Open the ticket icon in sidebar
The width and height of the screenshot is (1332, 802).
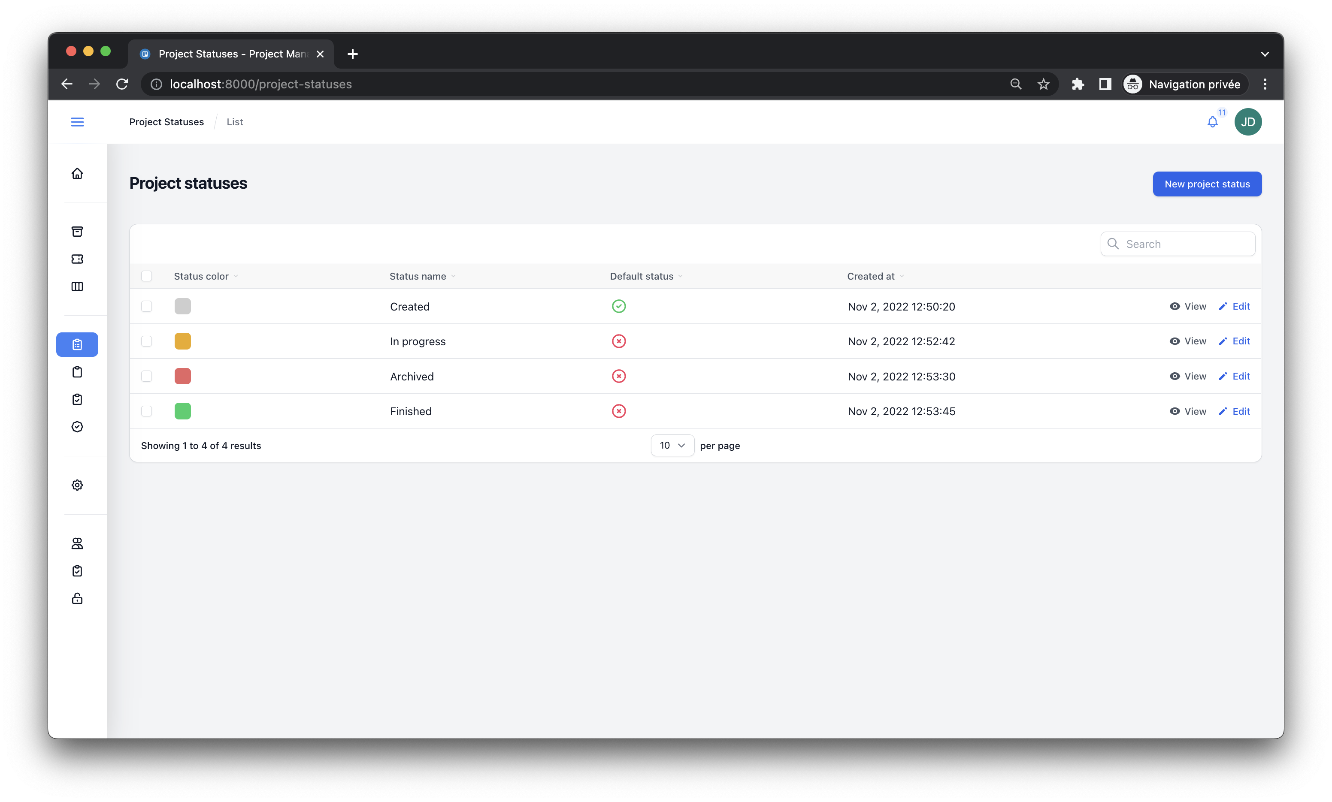[77, 259]
